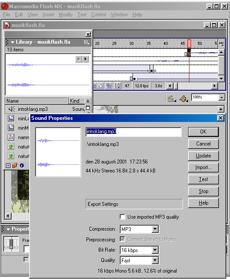Screen dimensions: 230x279
Task: Click the wide library view toggle
Action: point(88,108)
